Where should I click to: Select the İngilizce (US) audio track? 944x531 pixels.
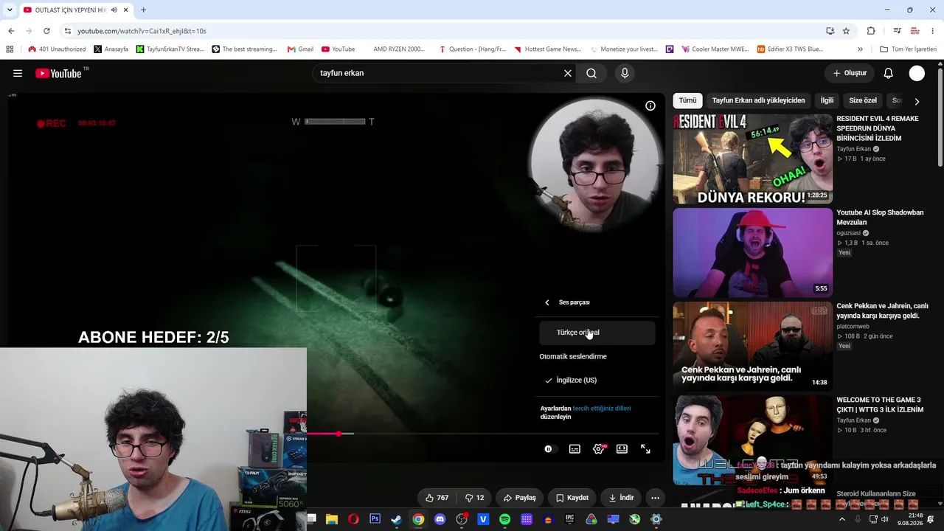pyautogui.click(x=597, y=381)
